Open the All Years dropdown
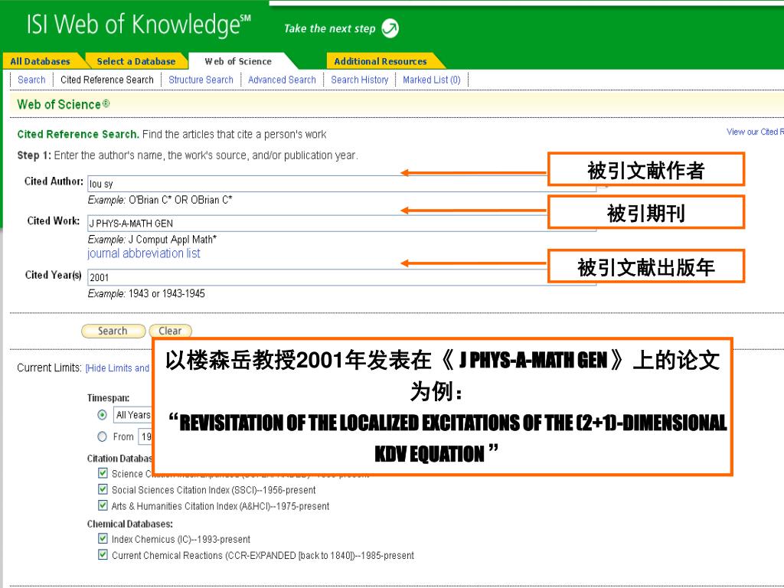 (133, 415)
